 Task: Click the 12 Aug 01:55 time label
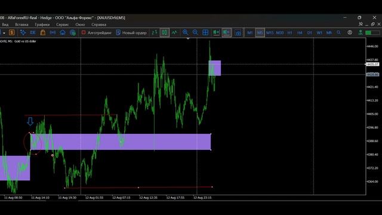(x=94, y=198)
